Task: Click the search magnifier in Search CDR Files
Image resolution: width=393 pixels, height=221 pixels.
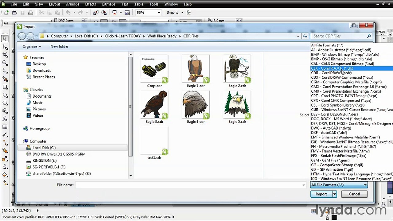Action: (369, 36)
